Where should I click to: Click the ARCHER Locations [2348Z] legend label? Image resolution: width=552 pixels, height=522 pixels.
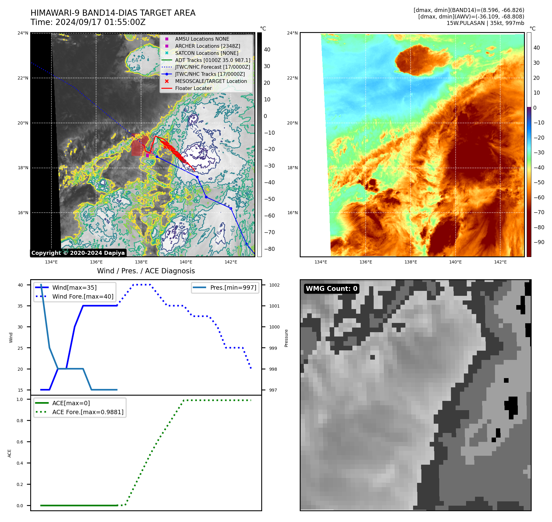point(207,46)
